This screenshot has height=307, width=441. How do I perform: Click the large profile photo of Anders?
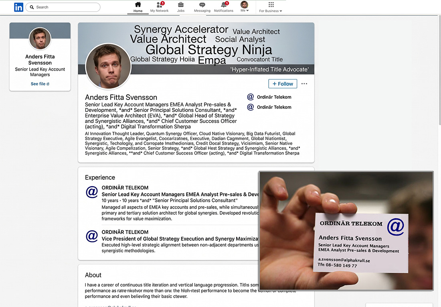coord(108,67)
